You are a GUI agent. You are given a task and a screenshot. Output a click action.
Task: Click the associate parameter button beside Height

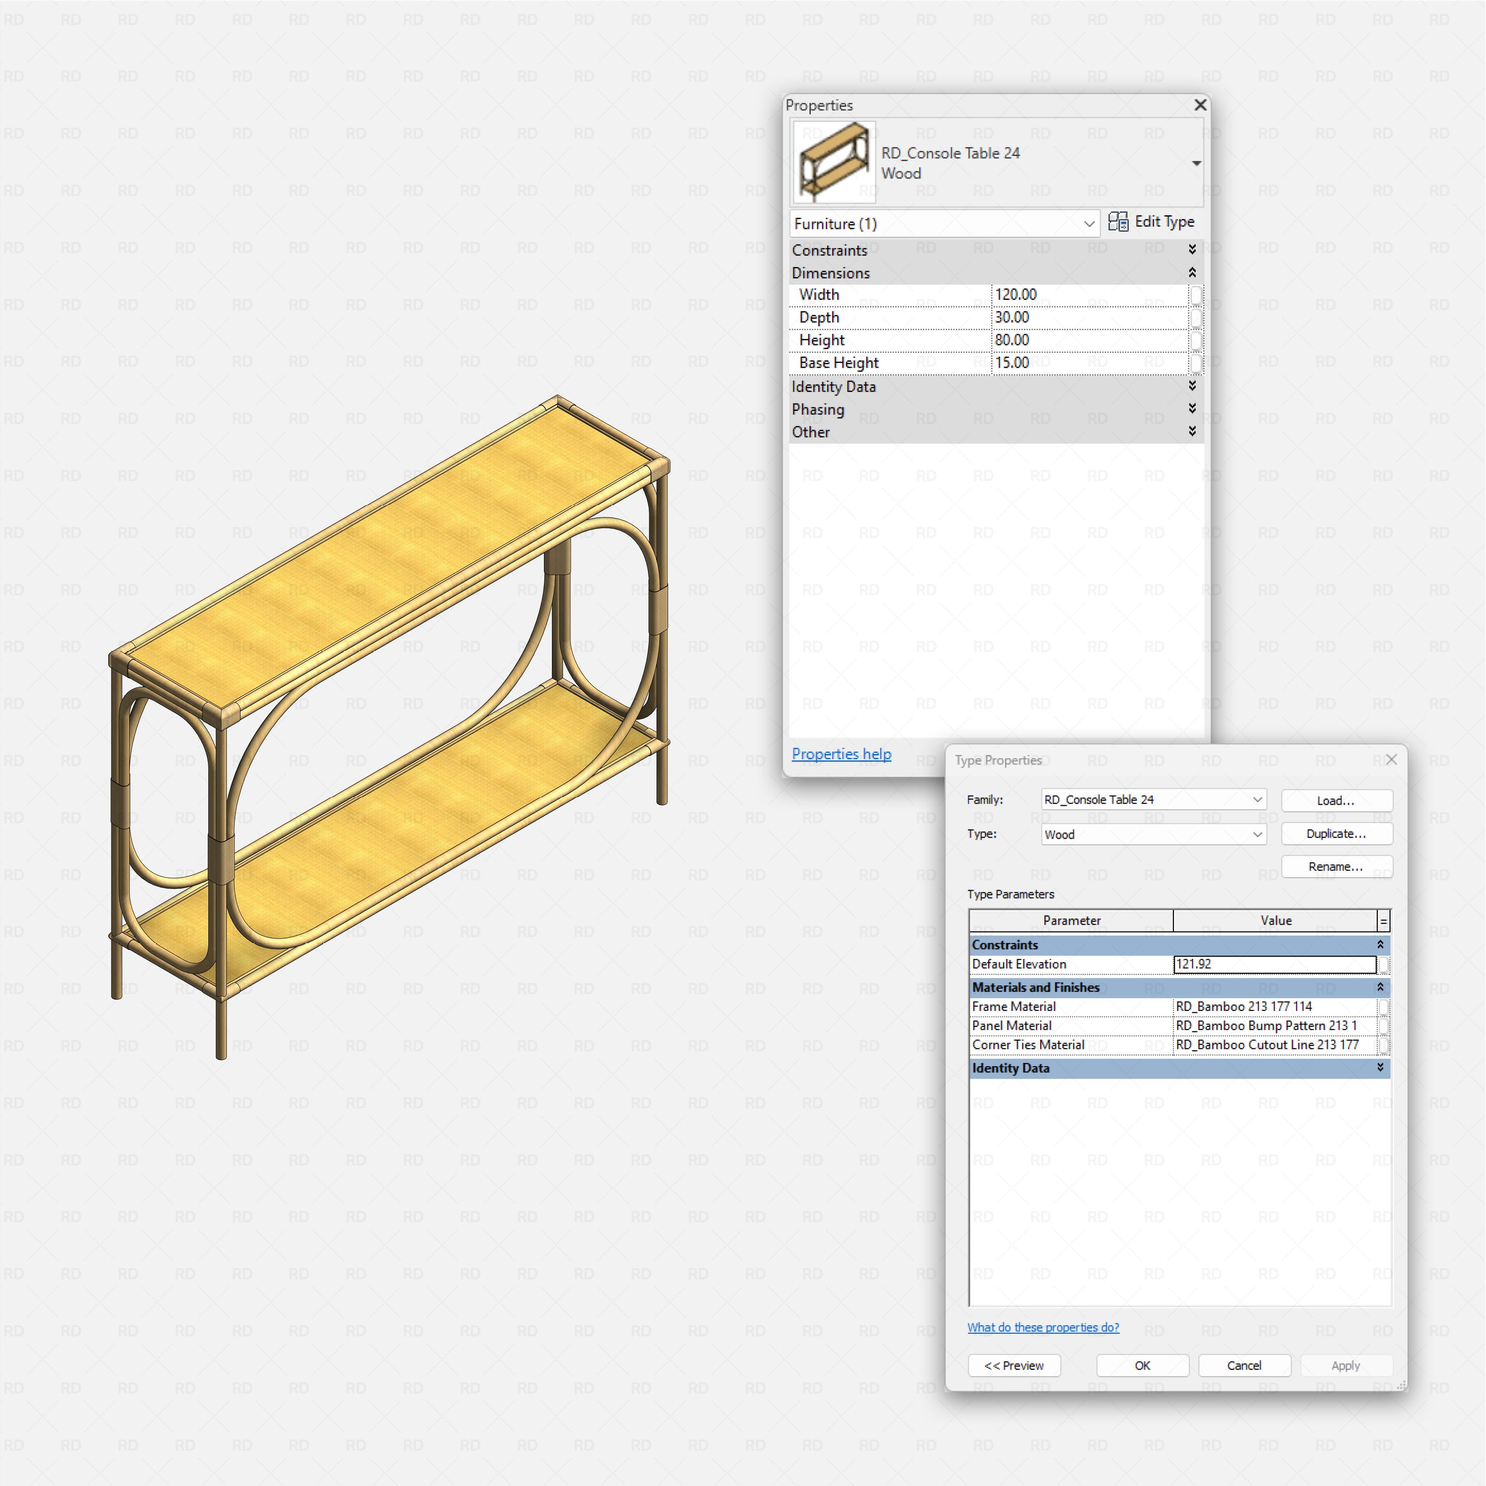[x=1197, y=340]
